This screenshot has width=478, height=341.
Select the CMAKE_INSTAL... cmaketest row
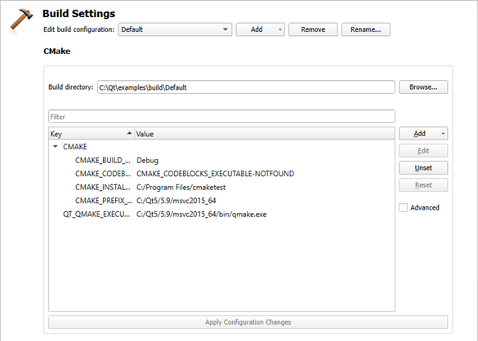pyautogui.click(x=221, y=187)
